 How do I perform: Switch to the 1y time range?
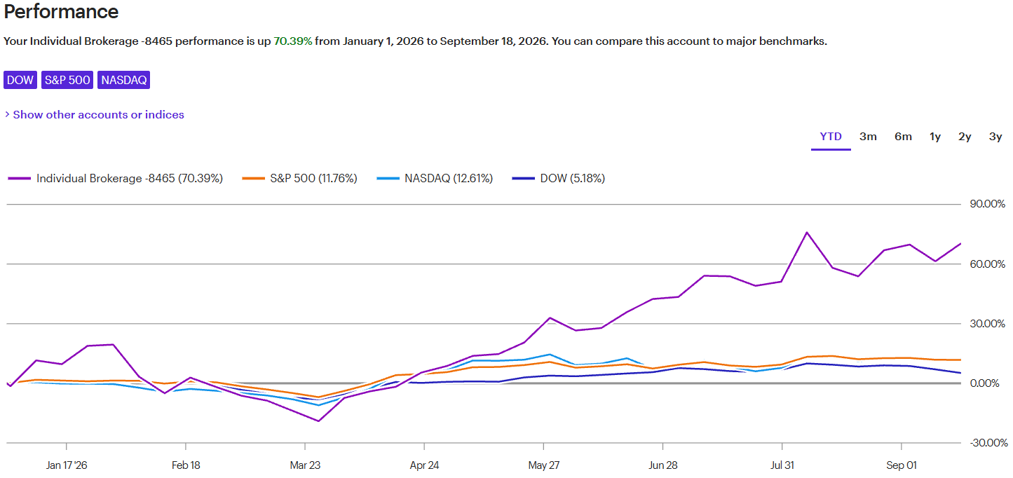935,137
